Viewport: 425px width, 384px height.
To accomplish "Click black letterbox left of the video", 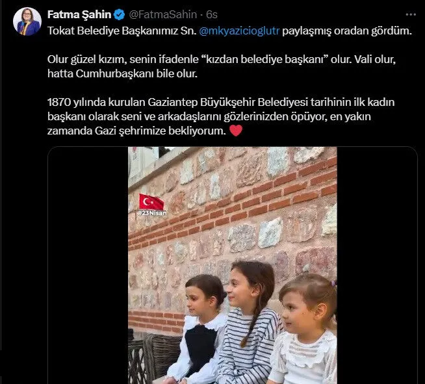I will tap(88, 265).
